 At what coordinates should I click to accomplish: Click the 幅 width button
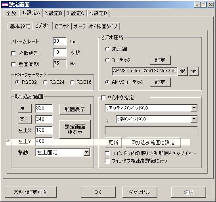point(25,108)
